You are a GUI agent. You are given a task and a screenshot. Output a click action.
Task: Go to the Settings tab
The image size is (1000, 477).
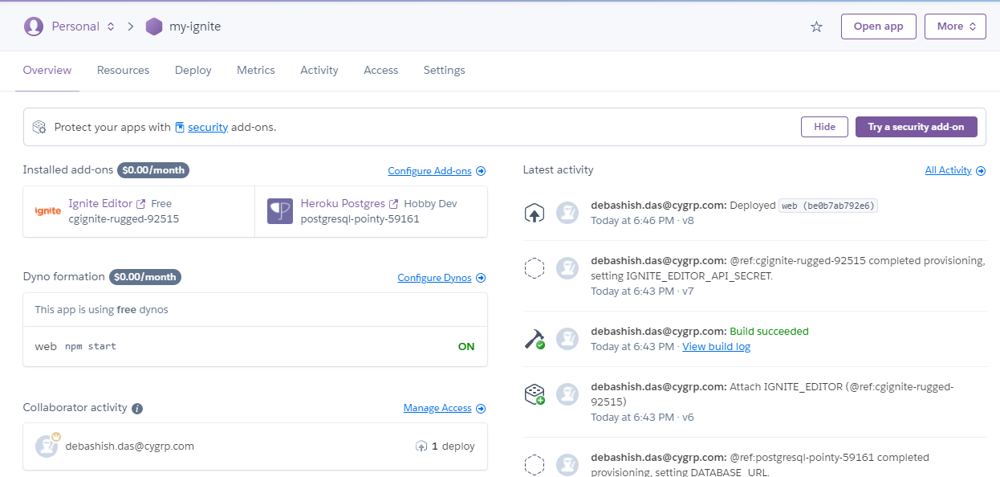tap(445, 70)
